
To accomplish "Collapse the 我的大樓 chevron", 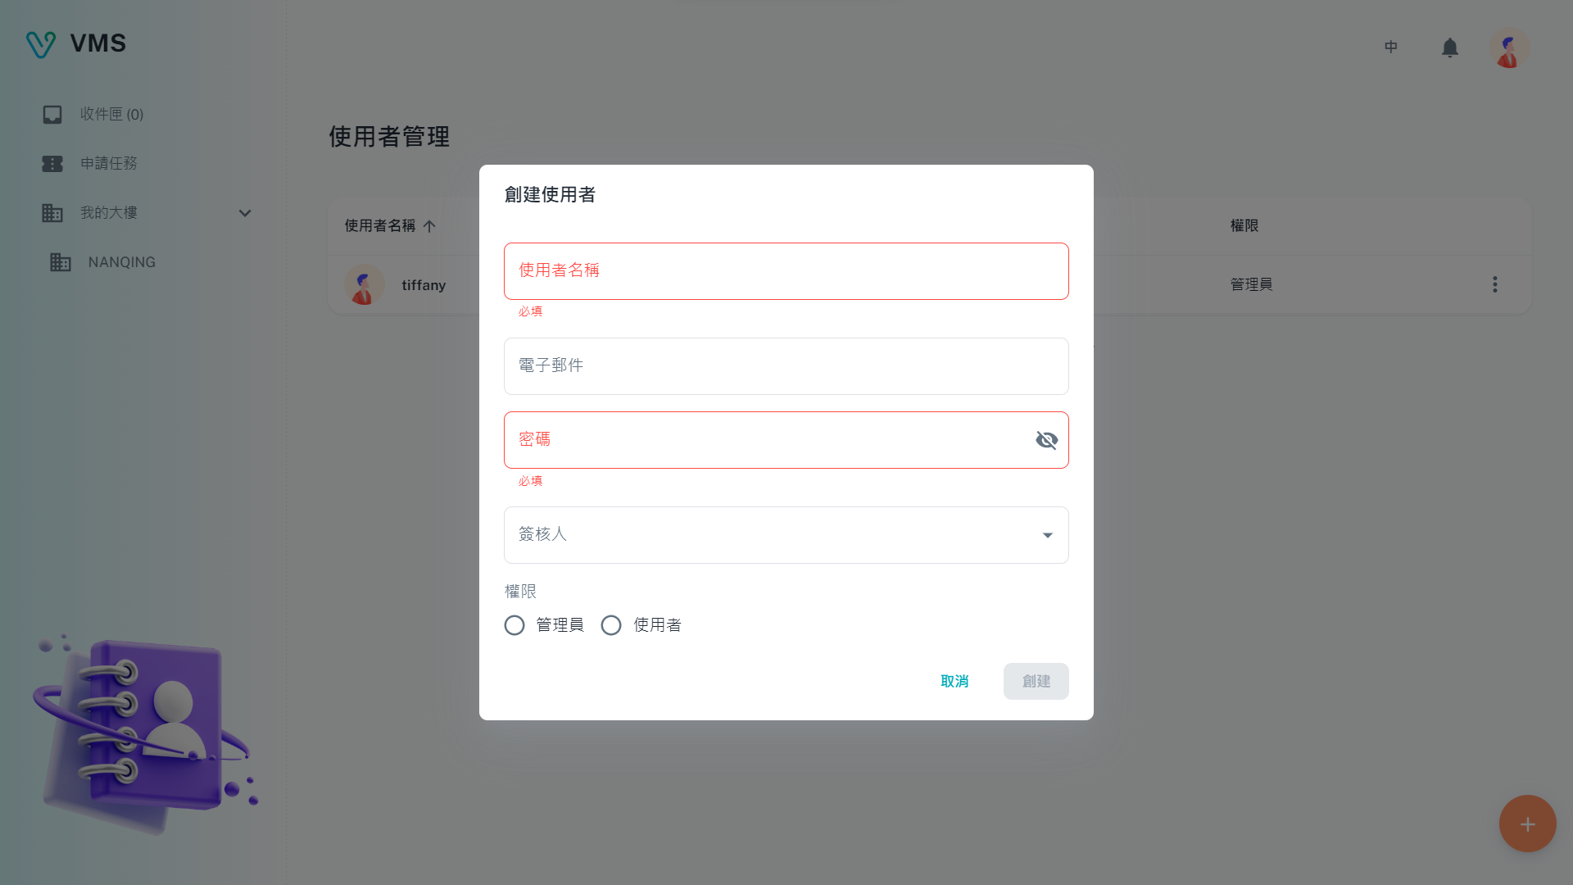I will pos(244,213).
